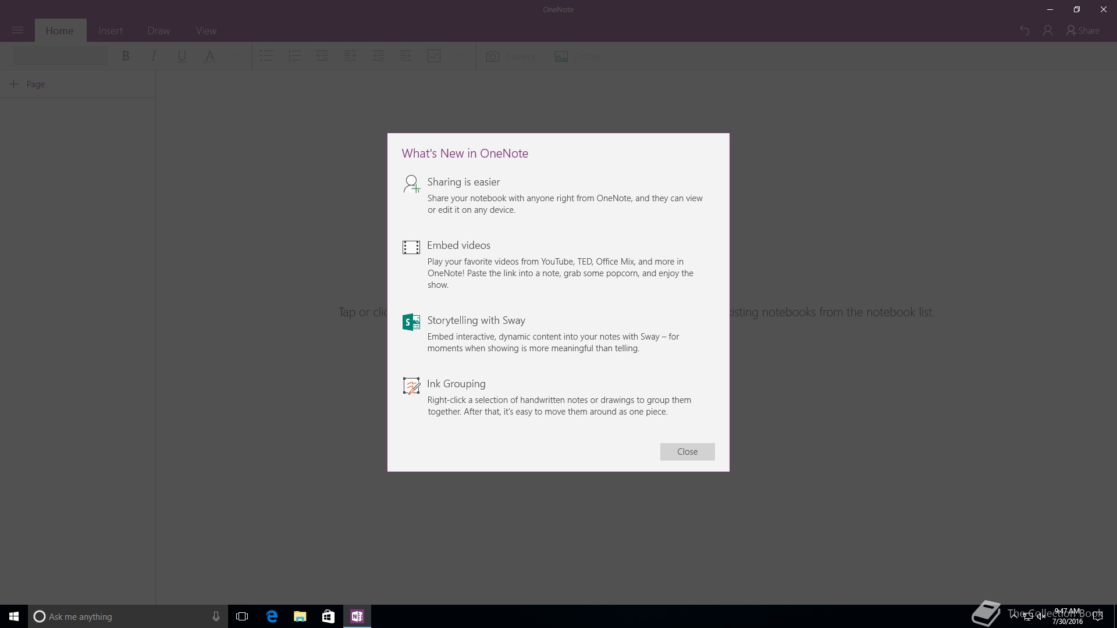Click 'Storytelling with Sway' heading
The width and height of the screenshot is (1117, 628).
click(x=476, y=320)
